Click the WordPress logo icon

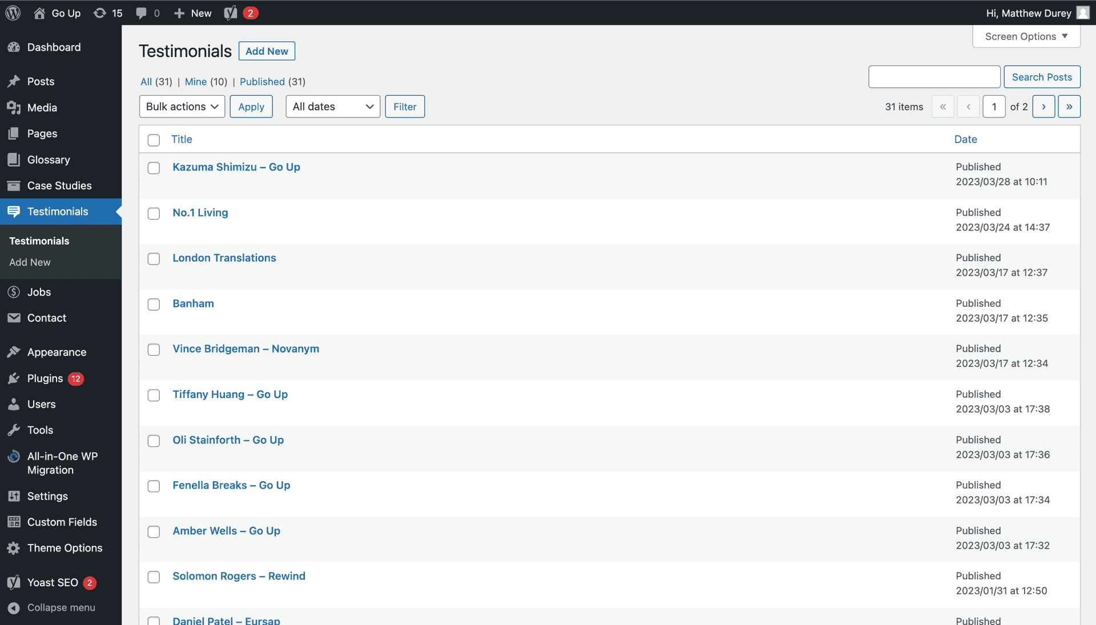click(15, 13)
